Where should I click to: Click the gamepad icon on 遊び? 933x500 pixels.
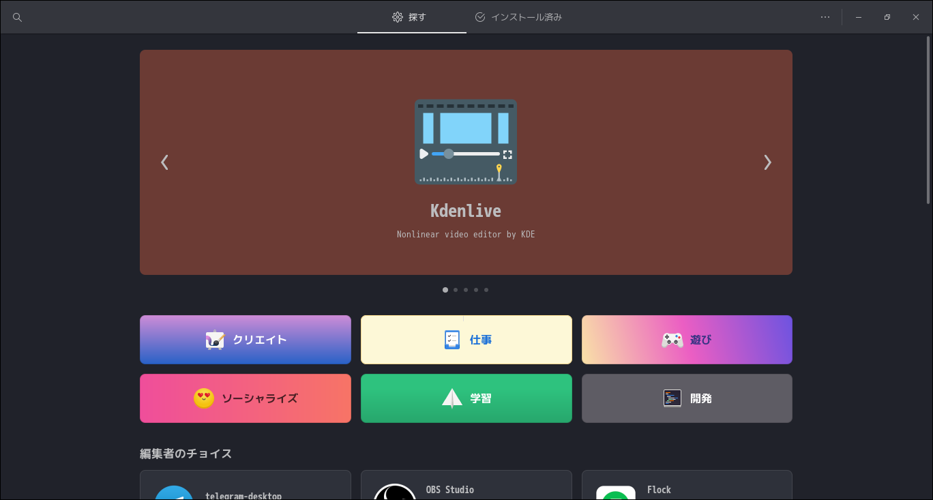(672, 340)
